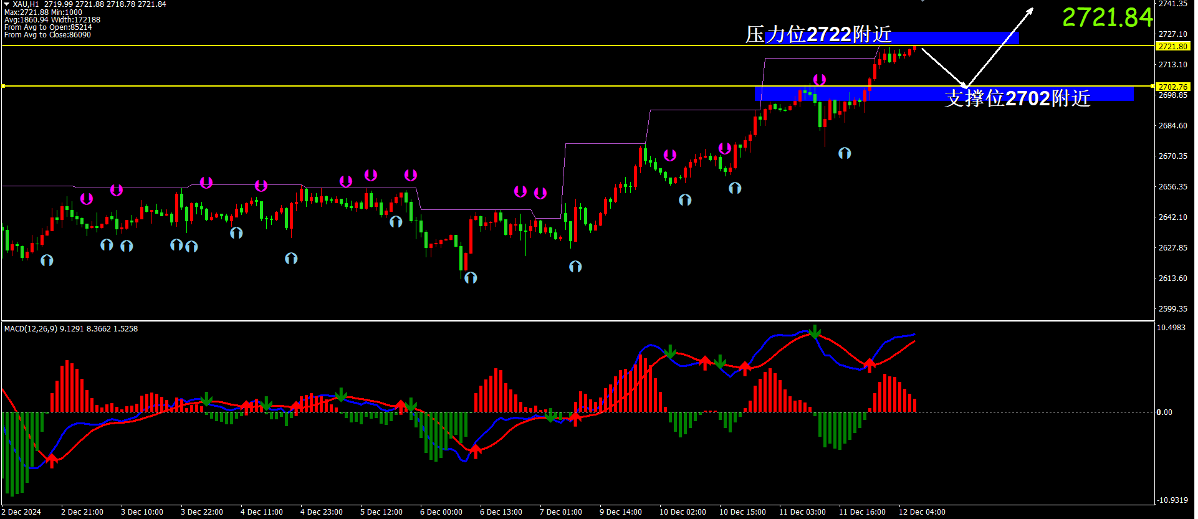Select the 压力位2722附近 resistance text label
The width and height of the screenshot is (1198, 519).
(x=818, y=34)
